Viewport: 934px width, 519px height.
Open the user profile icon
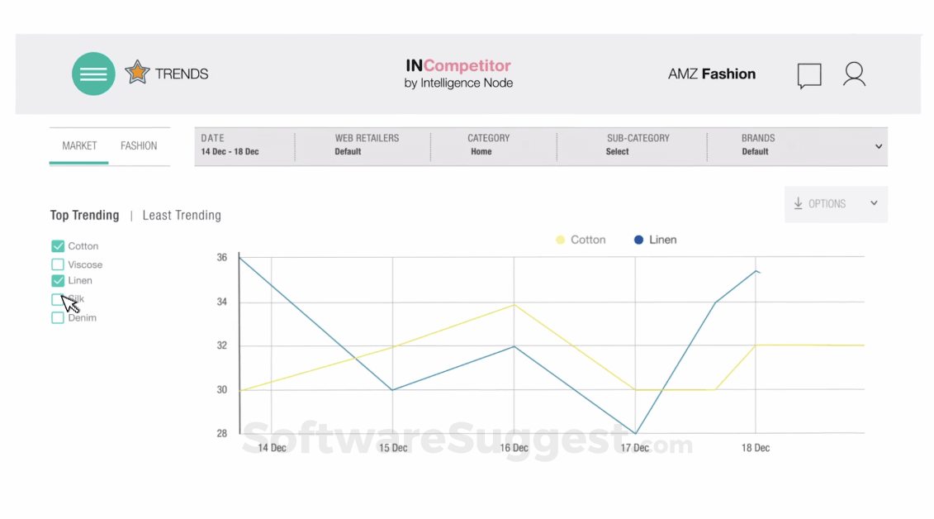pyautogui.click(x=855, y=74)
